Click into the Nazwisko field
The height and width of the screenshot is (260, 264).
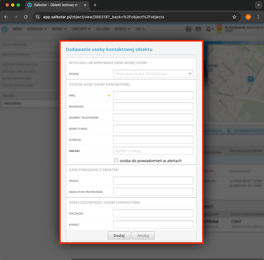(153, 106)
